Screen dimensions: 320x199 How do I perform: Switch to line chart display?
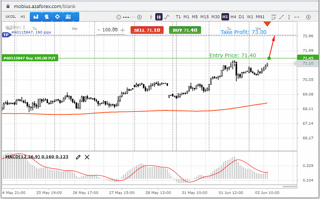(x=167, y=17)
